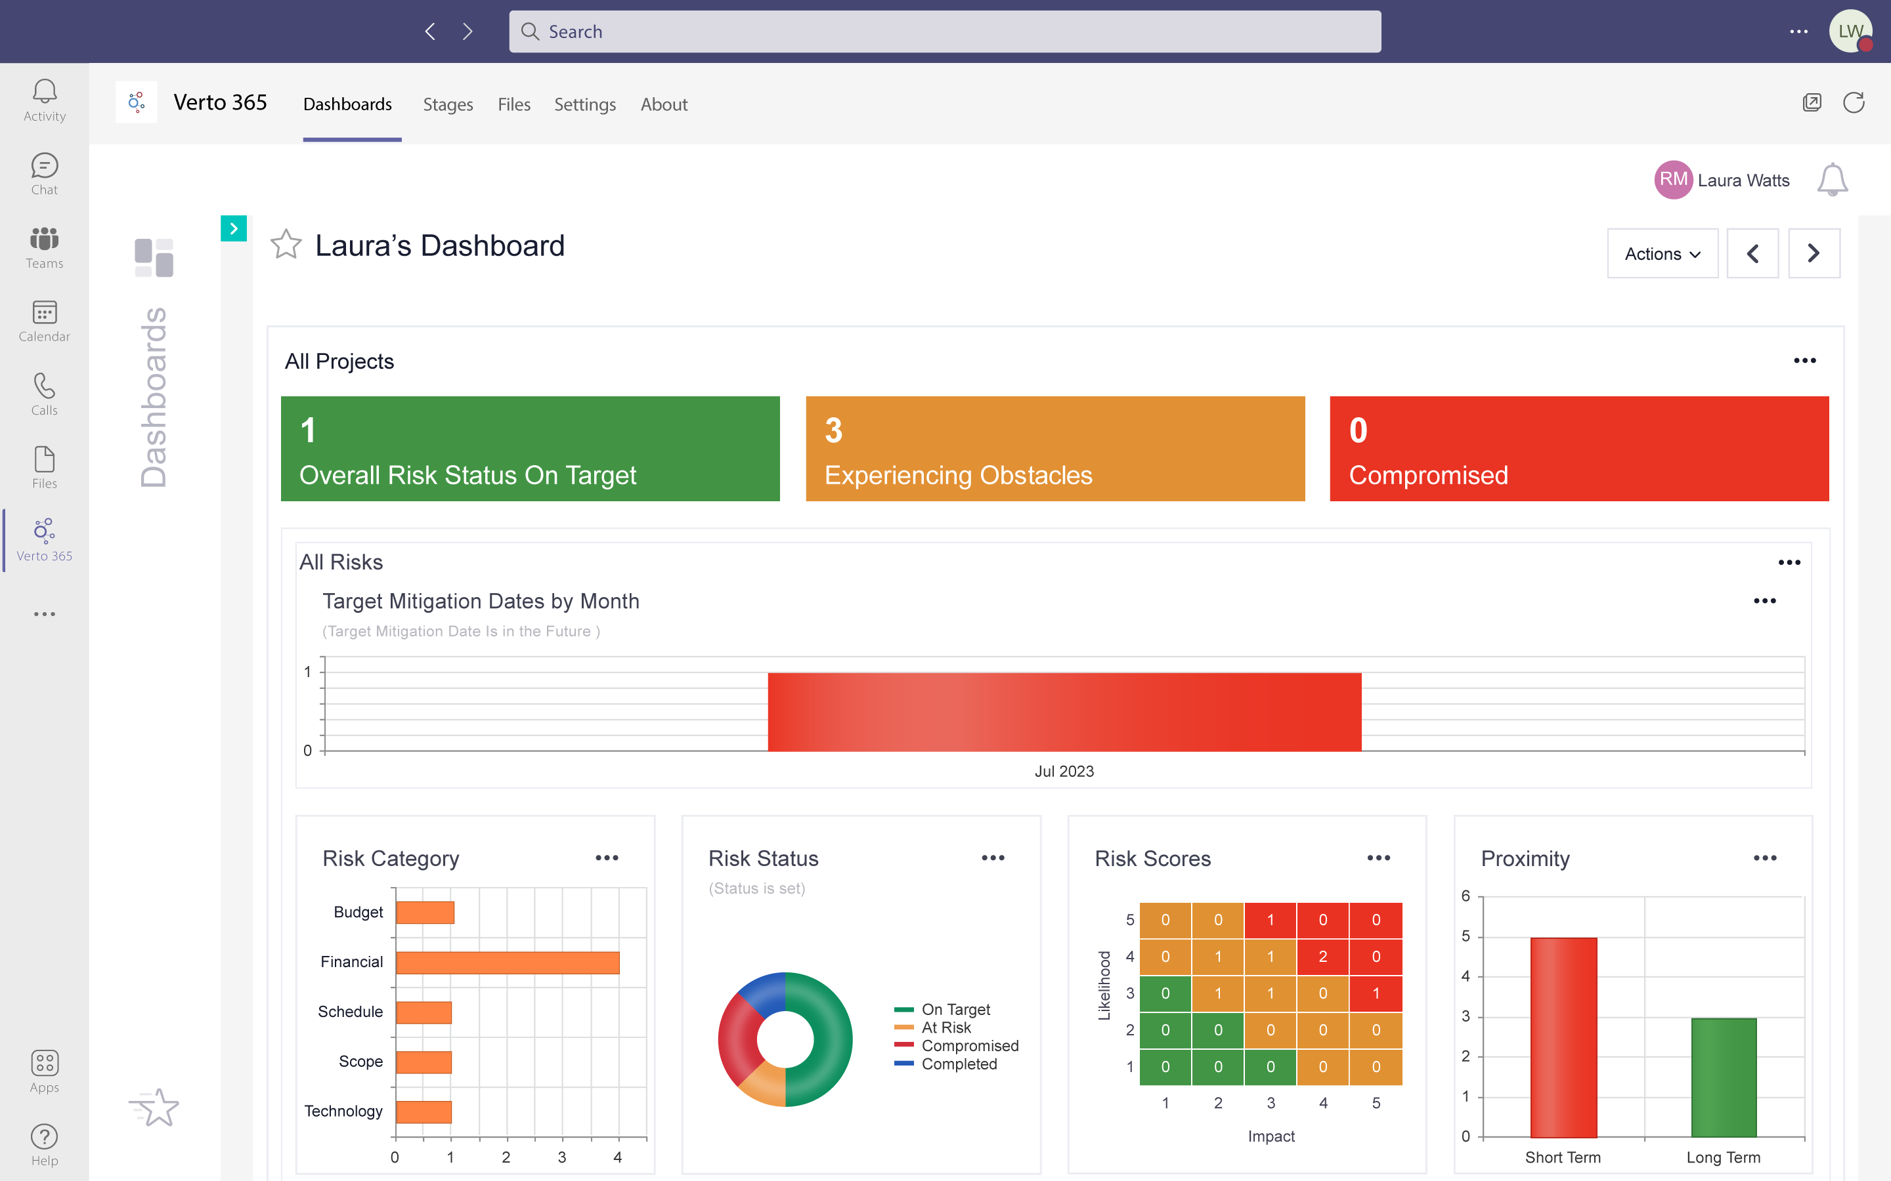Open the Activity bell in sidebar
Viewport: 1891px width, 1181px height.
pyautogui.click(x=45, y=100)
